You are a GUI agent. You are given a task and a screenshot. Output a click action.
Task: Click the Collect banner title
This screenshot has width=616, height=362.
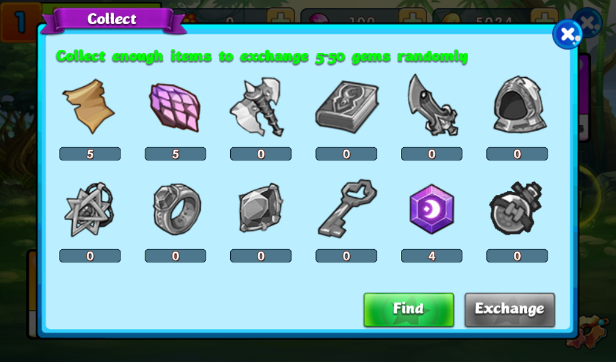pos(112,19)
